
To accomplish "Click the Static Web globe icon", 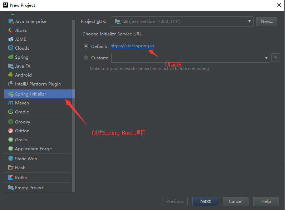I will click(11, 158).
